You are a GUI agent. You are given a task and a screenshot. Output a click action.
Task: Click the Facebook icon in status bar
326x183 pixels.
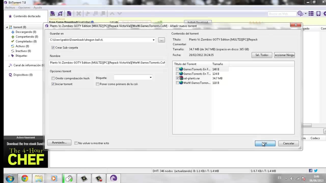(x=310, y=171)
